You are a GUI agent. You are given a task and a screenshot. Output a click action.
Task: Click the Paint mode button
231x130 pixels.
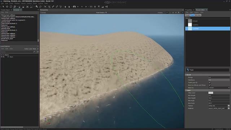click(192, 15)
